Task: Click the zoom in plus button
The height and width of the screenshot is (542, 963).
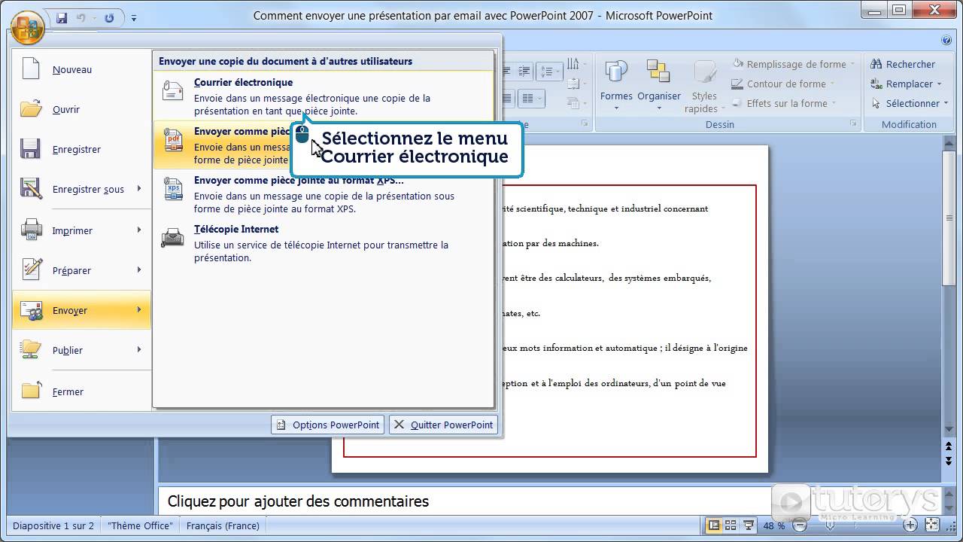Action: point(910,525)
